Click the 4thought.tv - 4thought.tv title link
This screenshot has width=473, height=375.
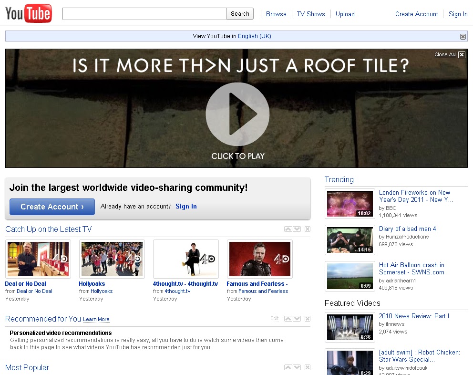point(185,284)
